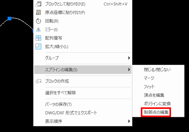Click the Paste to Original Coordinates icon

click(x=38, y=12)
